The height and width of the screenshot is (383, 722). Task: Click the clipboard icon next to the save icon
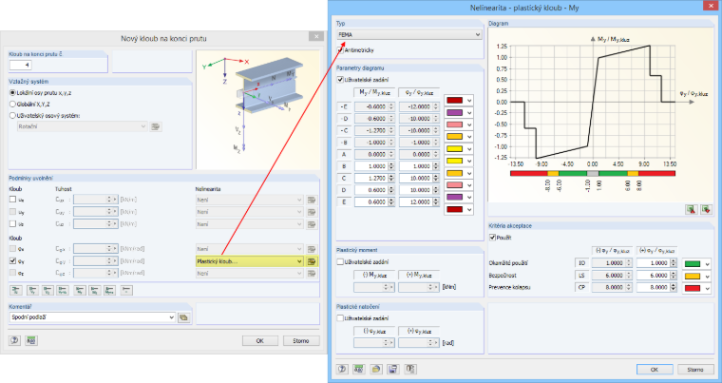click(x=409, y=369)
